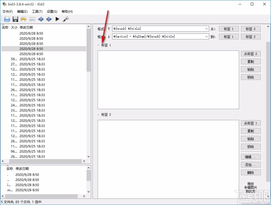Expand the %{artist} - %{album} format dropdown
The width and height of the screenshot is (271, 205).
[x=207, y=36]
